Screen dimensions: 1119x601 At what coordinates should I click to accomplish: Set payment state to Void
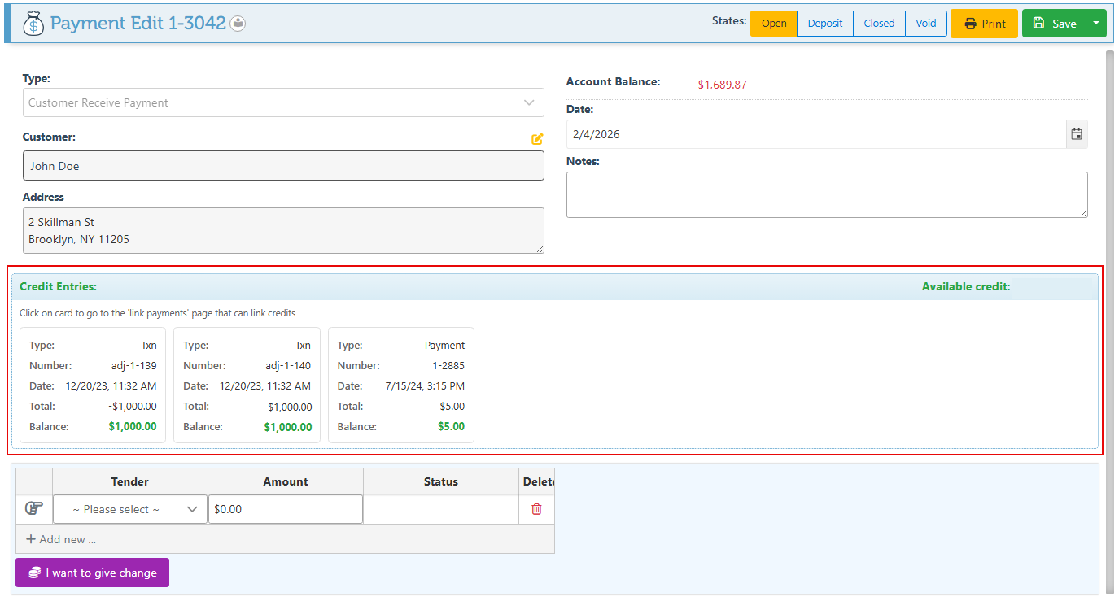point(925,24)
